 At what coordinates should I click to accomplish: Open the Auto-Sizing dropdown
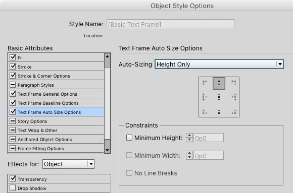(219, 64)
